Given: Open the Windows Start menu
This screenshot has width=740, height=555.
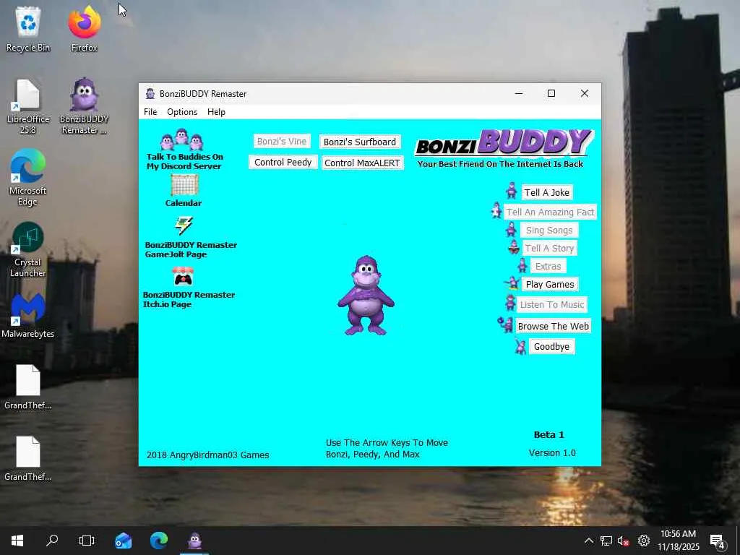Looking at the screenshot, I should (x=17, y=541).
